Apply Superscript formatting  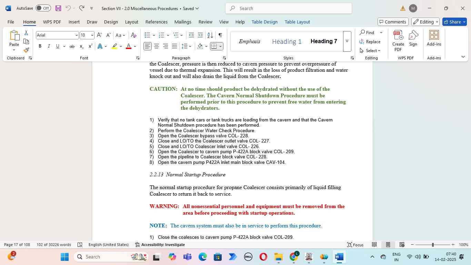point(90,46)
